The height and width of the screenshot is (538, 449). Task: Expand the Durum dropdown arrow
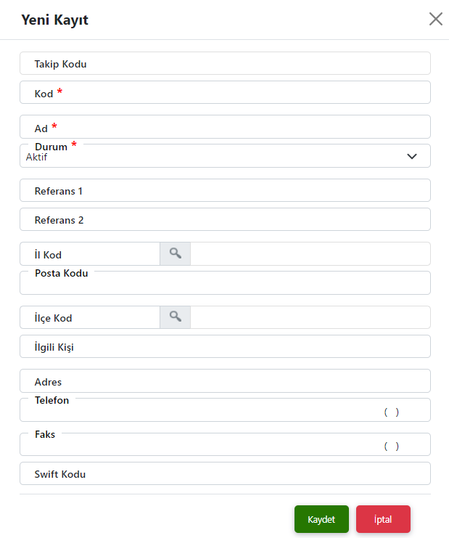(x=411, y=156)
